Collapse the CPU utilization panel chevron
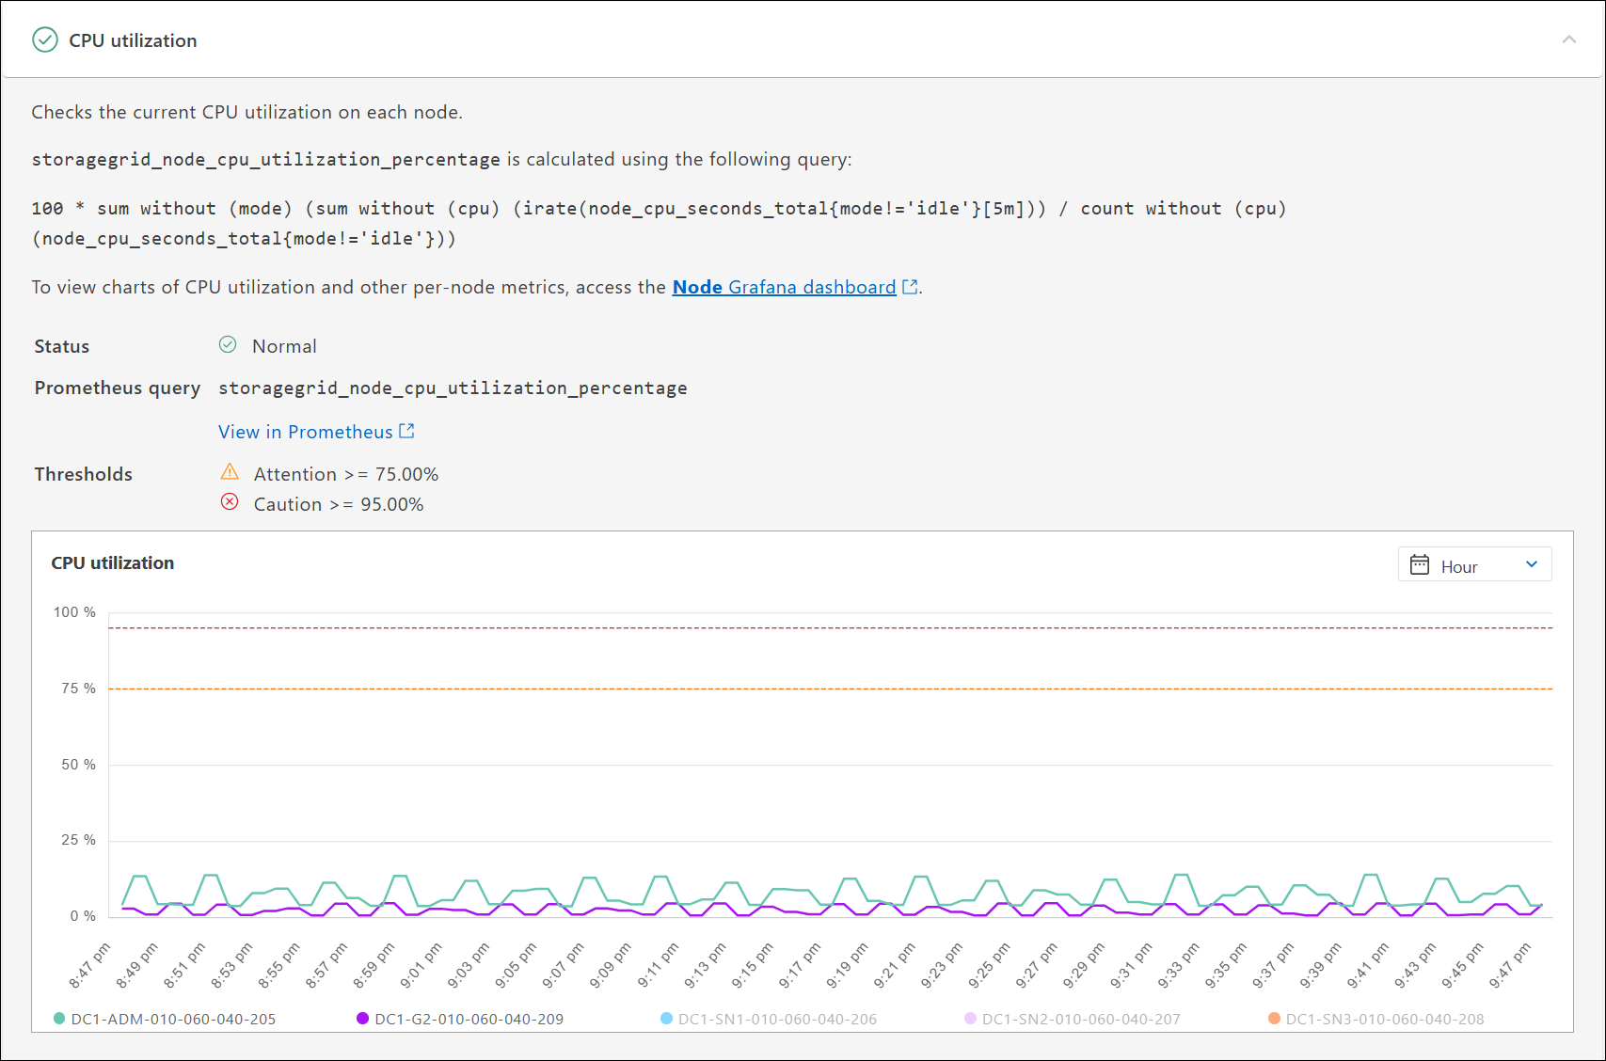The width and height of the screenshot is (1606, 1061). [1568, 40]
